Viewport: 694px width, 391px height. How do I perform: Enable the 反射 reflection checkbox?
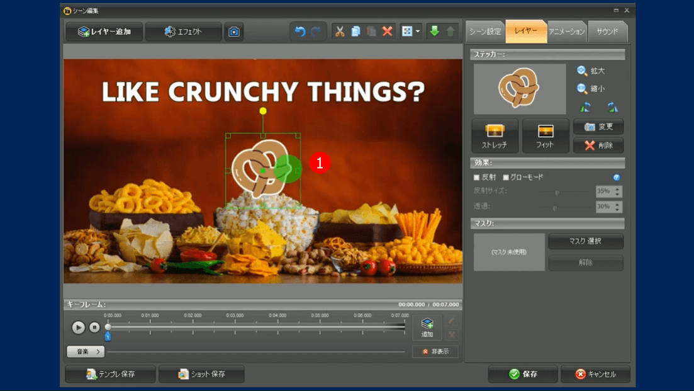click(477, 178)
